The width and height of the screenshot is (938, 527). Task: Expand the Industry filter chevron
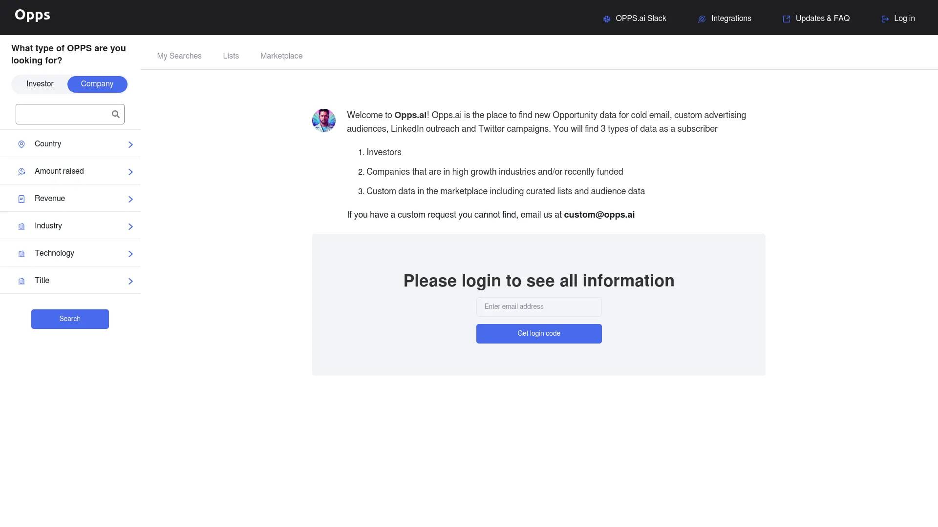(x=130, y=226)
